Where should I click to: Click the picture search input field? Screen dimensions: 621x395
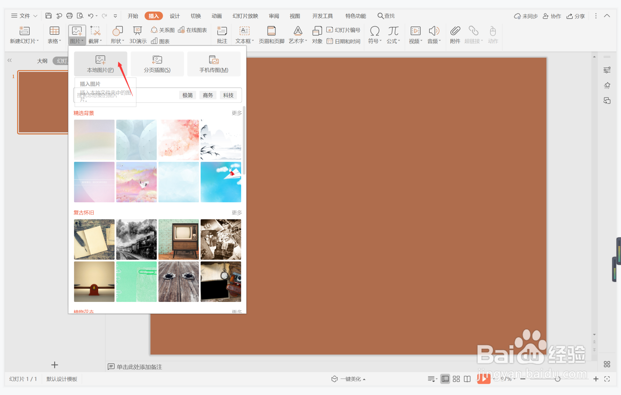[157, 95]
